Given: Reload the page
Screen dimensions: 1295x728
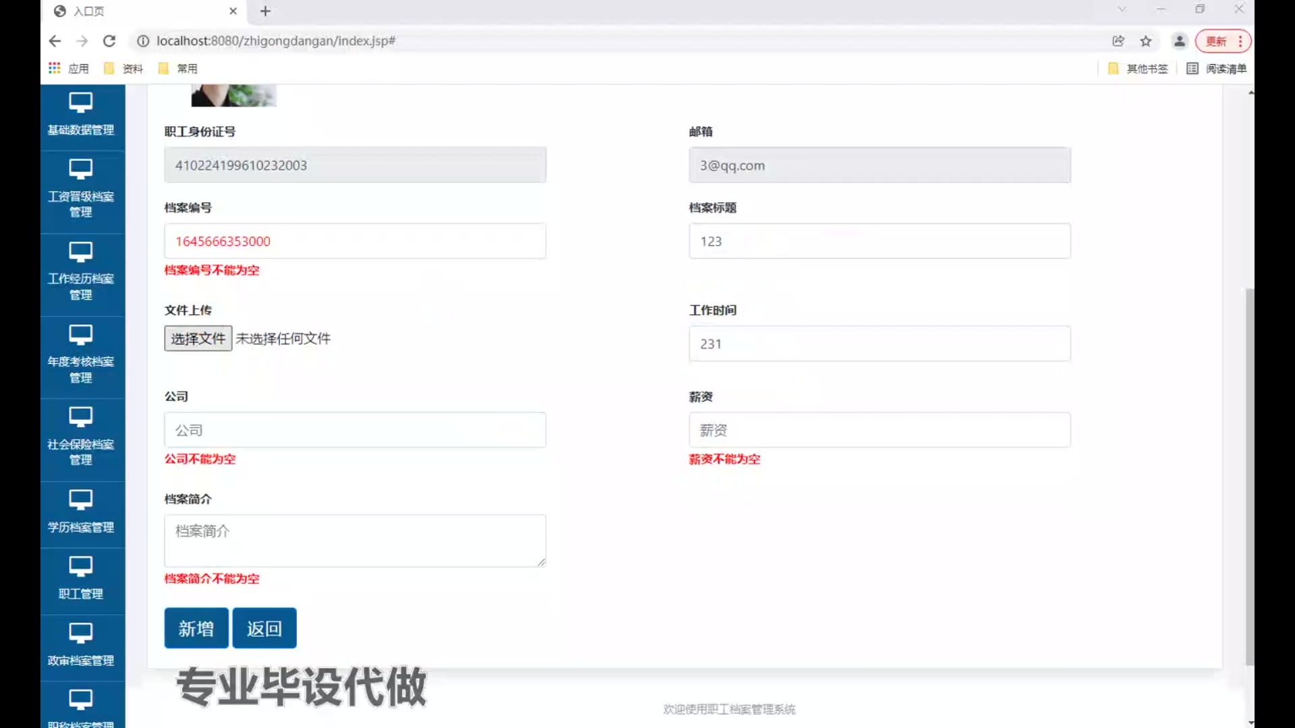Looking at the screenshot, I should point(109,41).
